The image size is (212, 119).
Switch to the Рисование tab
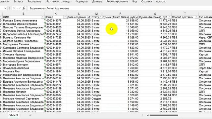point(34,2)
